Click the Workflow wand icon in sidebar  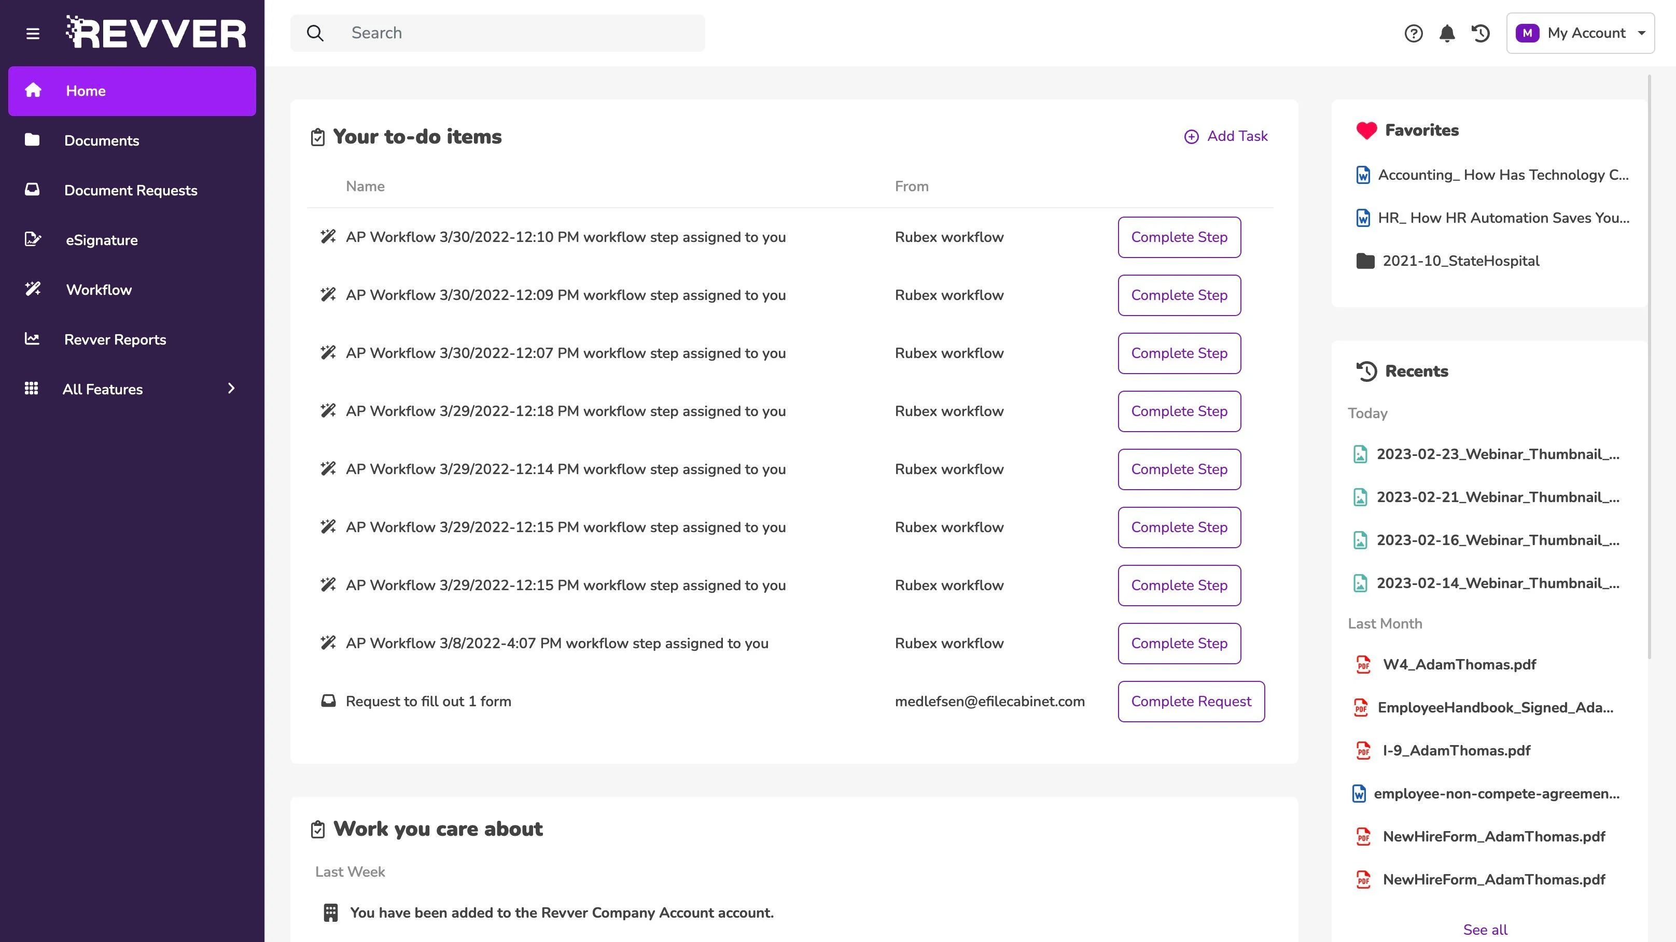33,289
